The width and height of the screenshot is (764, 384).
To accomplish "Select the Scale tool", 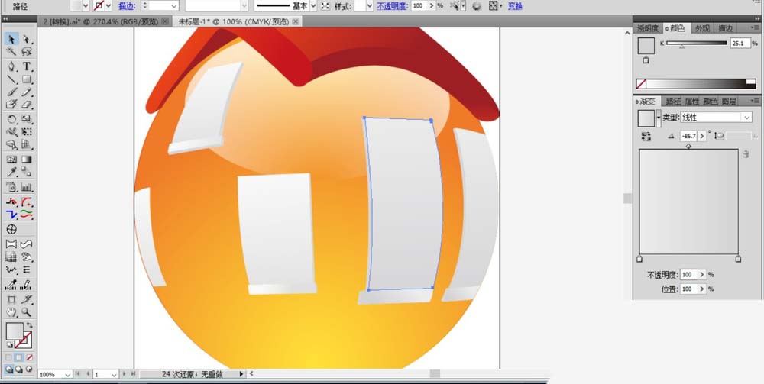I will 27,119.
